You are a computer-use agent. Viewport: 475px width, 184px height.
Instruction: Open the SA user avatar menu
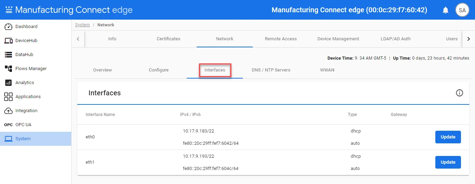pyautogui.click(x=462, y=10)
